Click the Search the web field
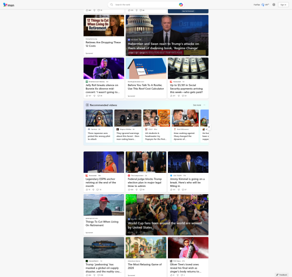The width and height of the screenshot is (292, 277). click(x=145, y=5)
